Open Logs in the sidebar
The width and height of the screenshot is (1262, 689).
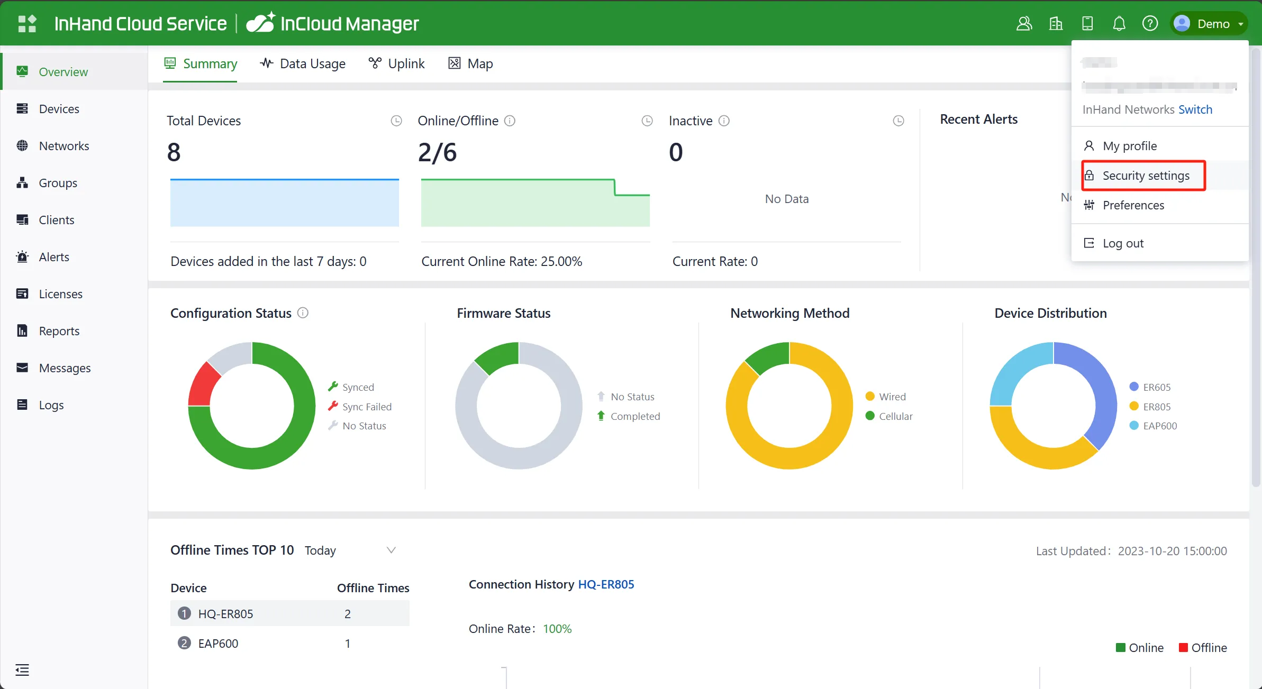click(74, 405)
